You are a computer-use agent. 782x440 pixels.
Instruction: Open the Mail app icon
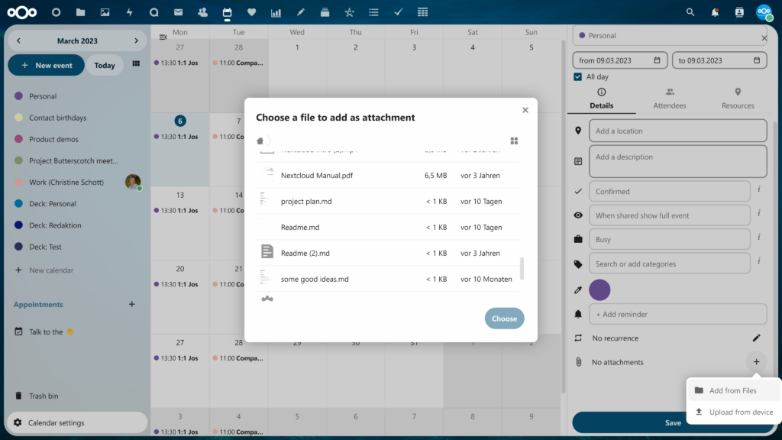[177, 11]
